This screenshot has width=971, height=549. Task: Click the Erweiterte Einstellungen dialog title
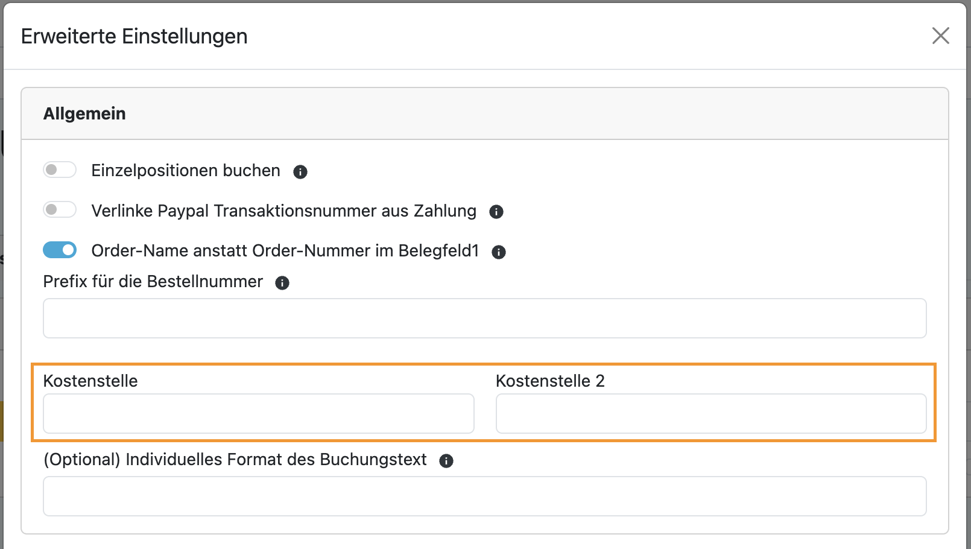point(134,36)
